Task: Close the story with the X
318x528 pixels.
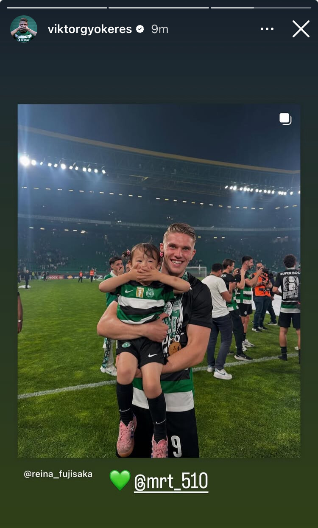Action: (301, 29)
